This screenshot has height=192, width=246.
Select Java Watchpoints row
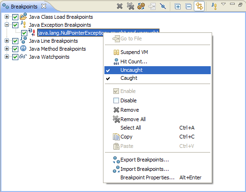click(49, 57)
